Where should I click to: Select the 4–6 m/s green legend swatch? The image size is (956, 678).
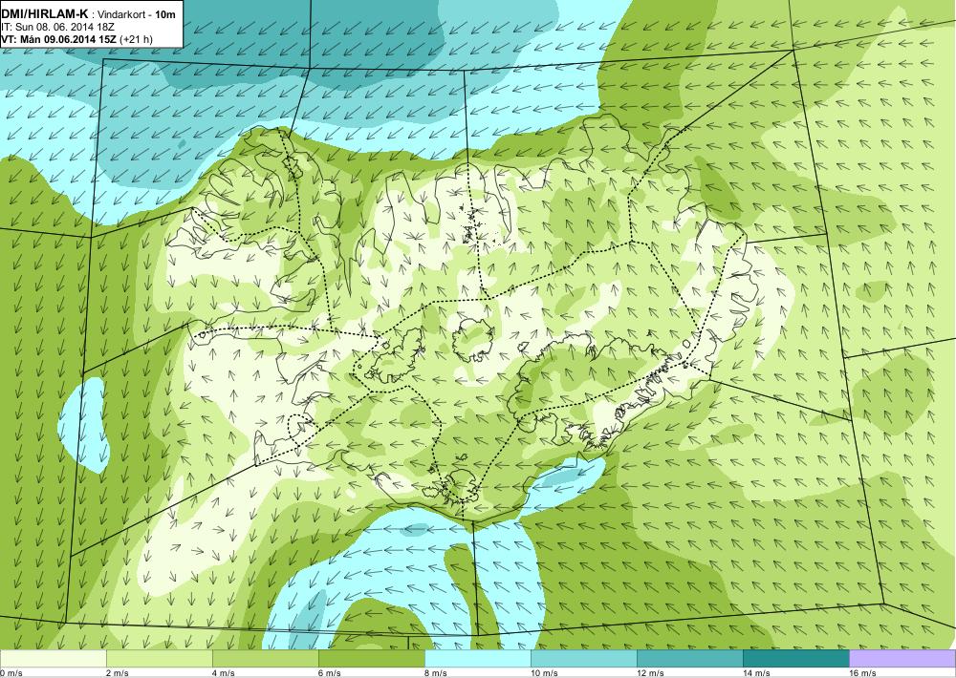(x=266, y=659)
